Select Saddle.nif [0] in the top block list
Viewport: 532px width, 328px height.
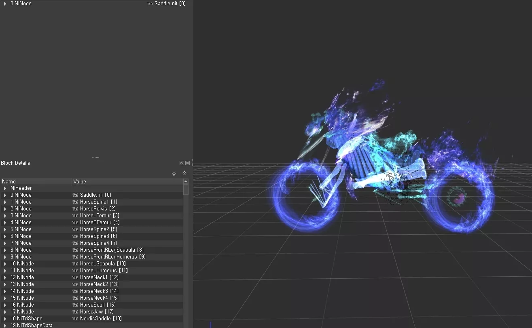170,4
